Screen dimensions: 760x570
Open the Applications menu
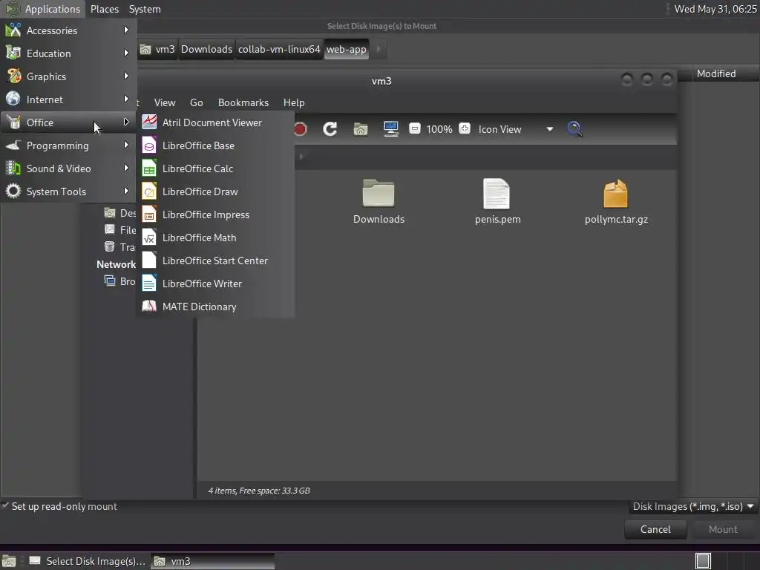click(x=43, y=9)
